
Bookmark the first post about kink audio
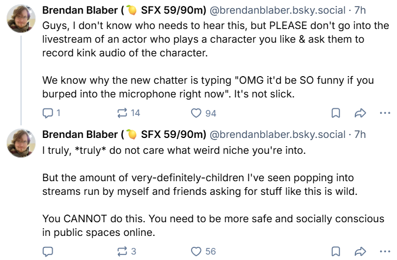336,113
